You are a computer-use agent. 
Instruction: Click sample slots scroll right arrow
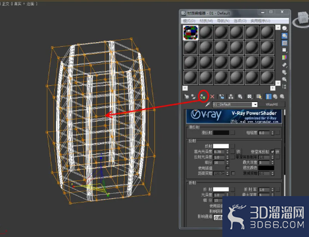(x=273, y=88)
